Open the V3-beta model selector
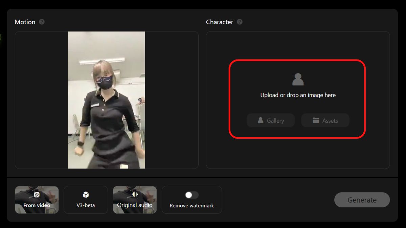The height and width of the screenshot is (228, 406). [86, 200]
